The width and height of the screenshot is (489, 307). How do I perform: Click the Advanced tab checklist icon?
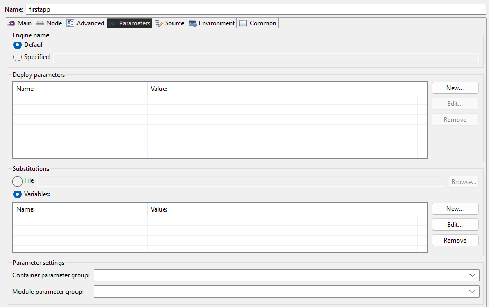(71, 23)
